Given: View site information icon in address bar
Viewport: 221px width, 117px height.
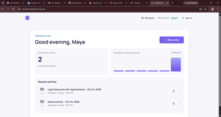Looking at the screenshot, I should coord(19,9).
